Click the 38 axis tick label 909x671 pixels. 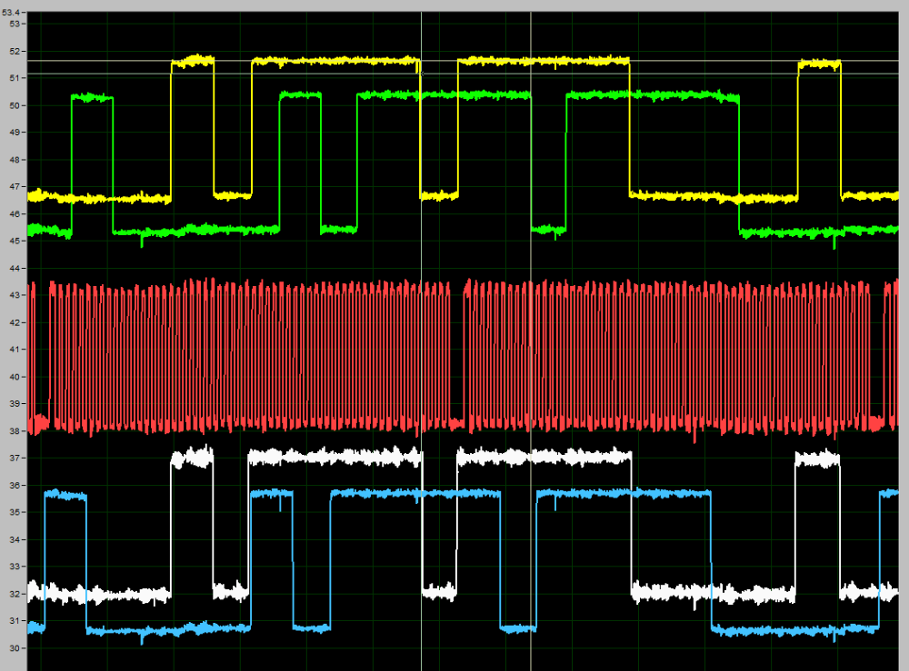pos(15,431)
